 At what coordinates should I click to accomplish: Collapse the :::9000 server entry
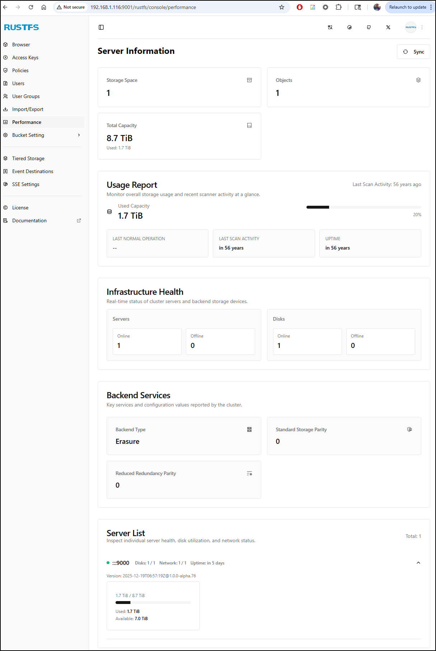point(418,563)
